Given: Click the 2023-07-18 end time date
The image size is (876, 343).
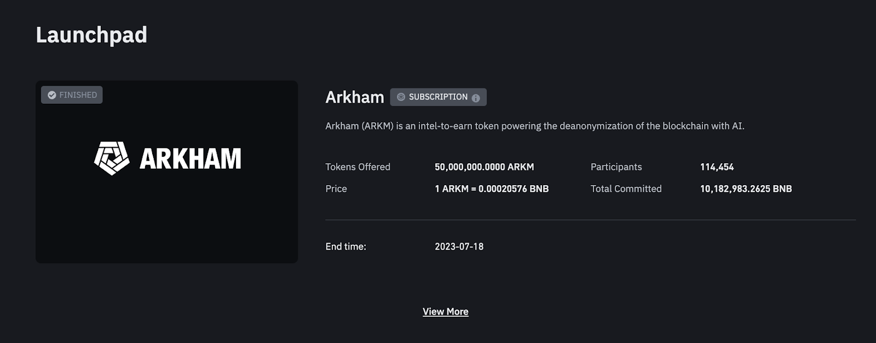Looking at the screenshot, I should [459, 247].
